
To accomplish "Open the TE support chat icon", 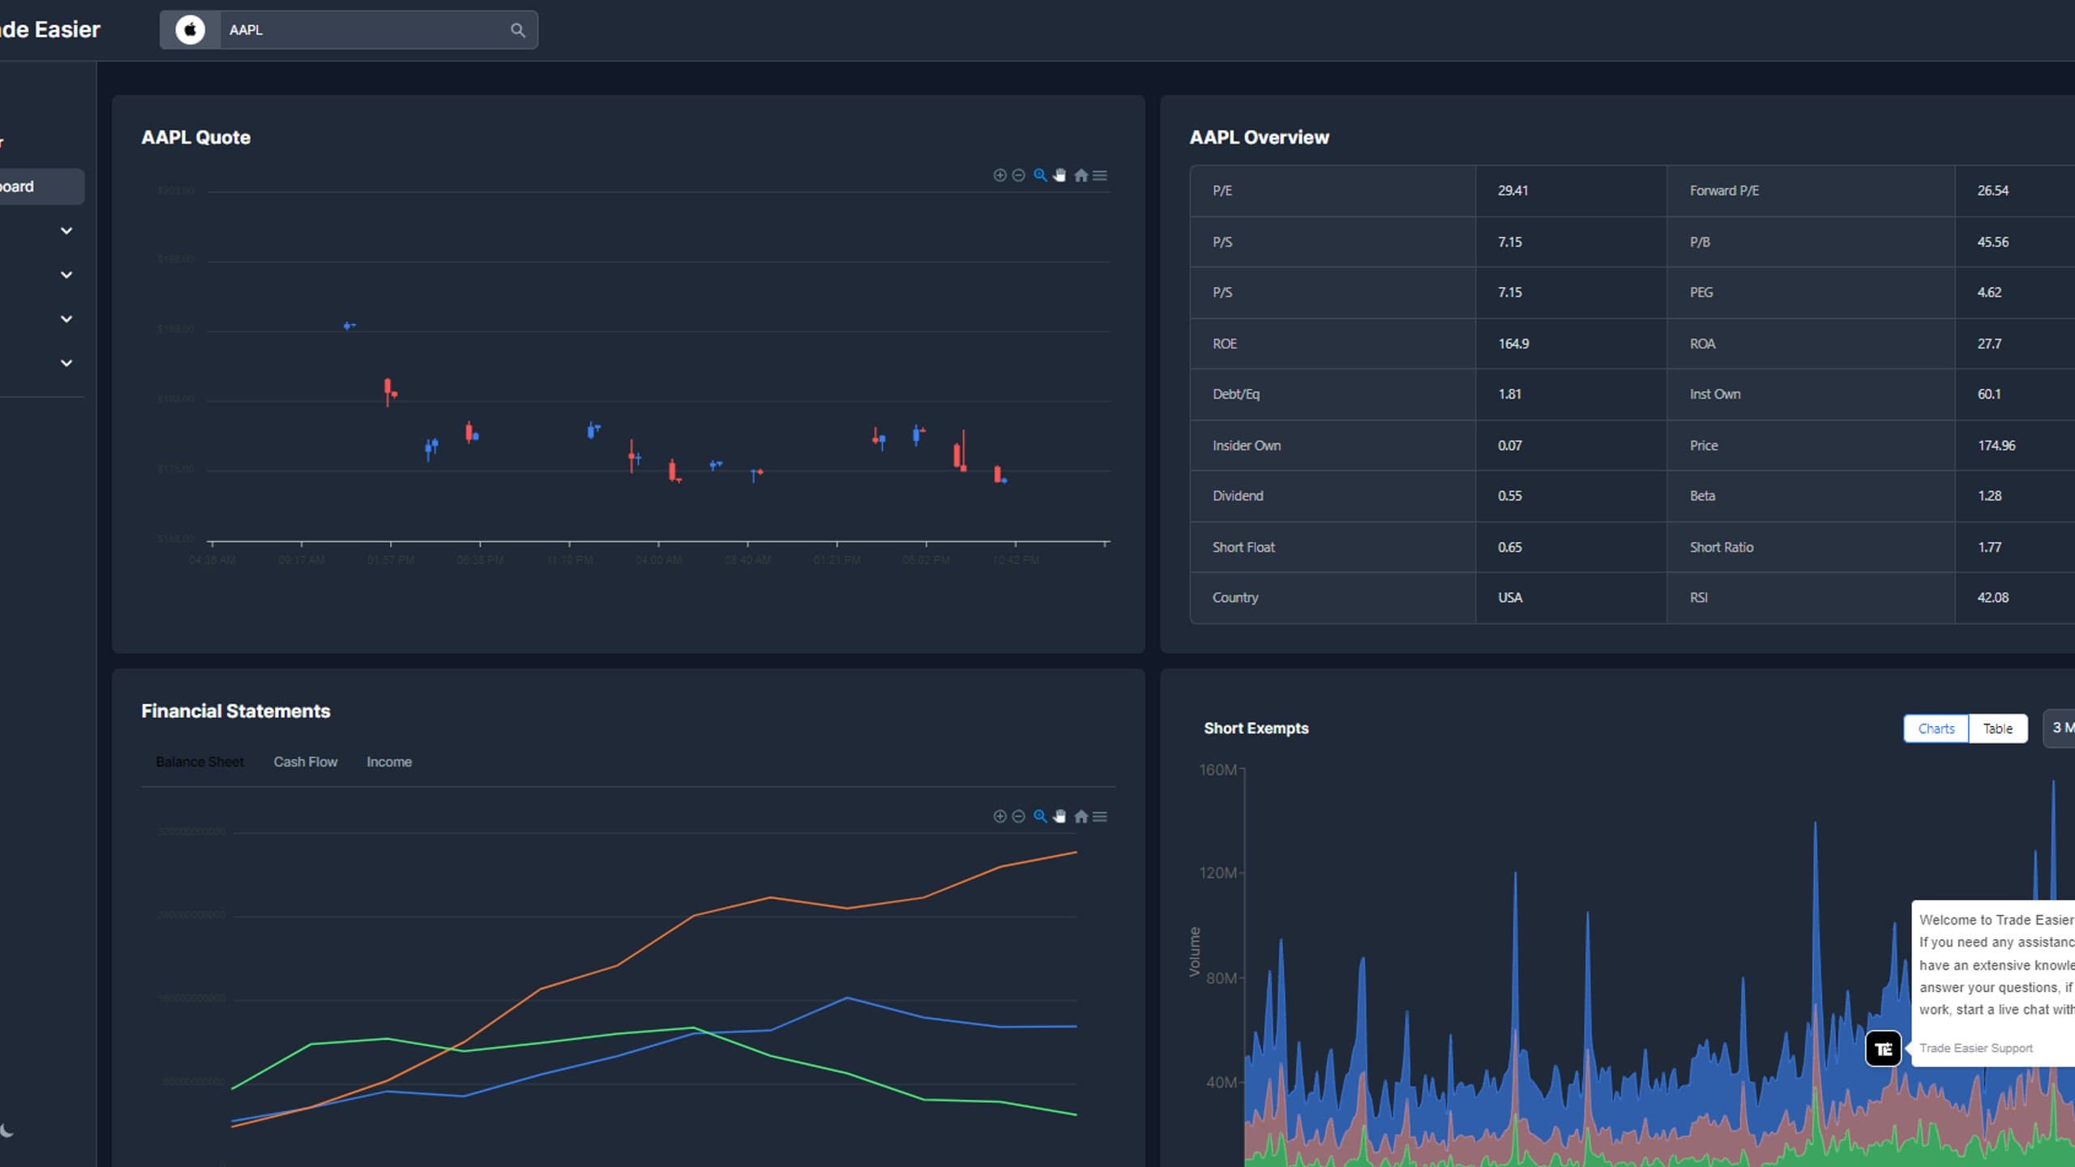I will [1883, 1049].
